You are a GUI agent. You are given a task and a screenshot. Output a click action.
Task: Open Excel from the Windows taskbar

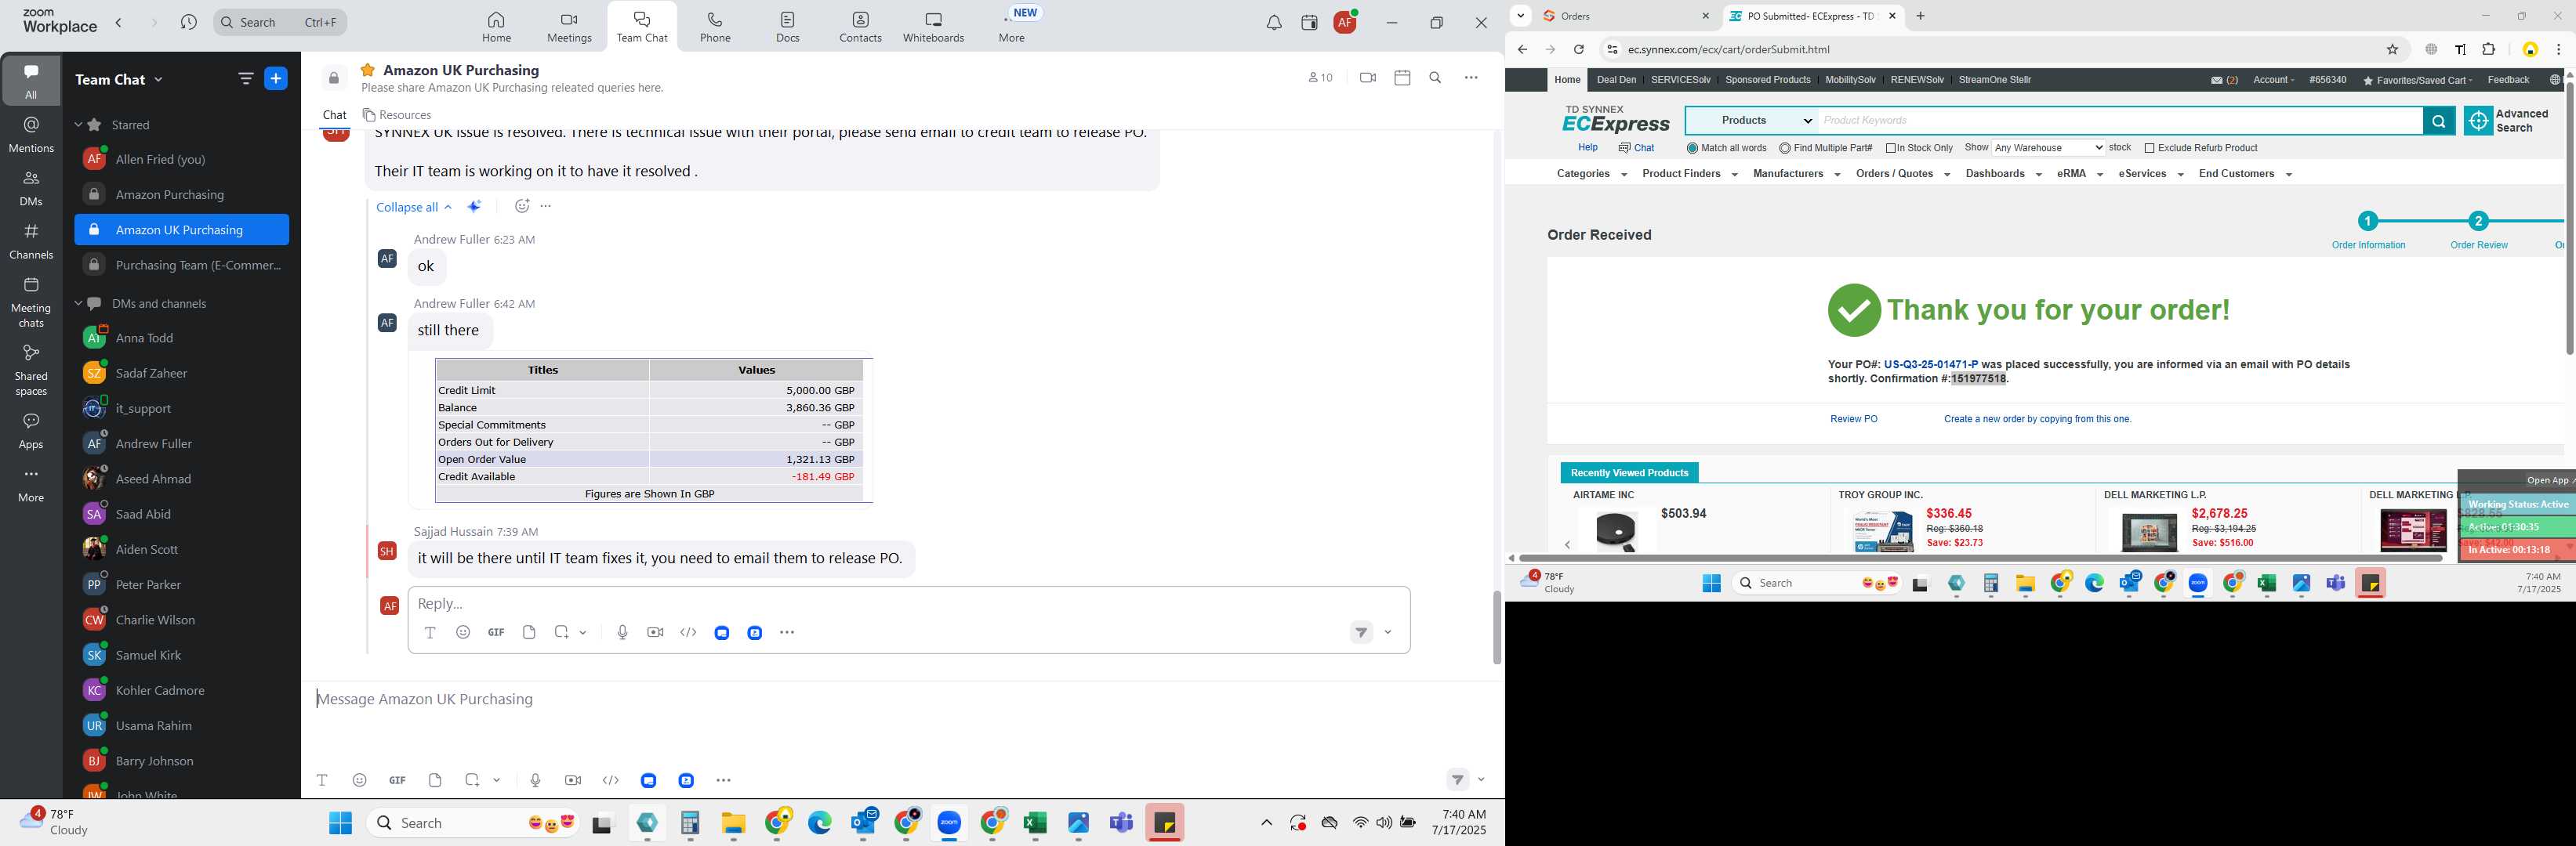1035,823
